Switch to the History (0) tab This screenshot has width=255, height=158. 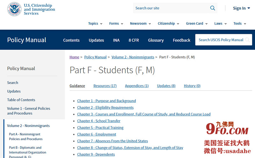(192, 86)
